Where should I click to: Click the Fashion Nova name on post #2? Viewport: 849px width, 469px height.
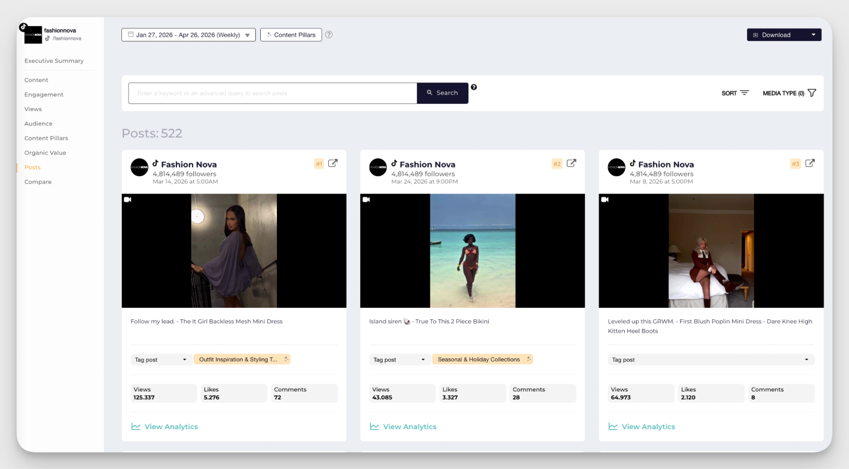(428, 164)
